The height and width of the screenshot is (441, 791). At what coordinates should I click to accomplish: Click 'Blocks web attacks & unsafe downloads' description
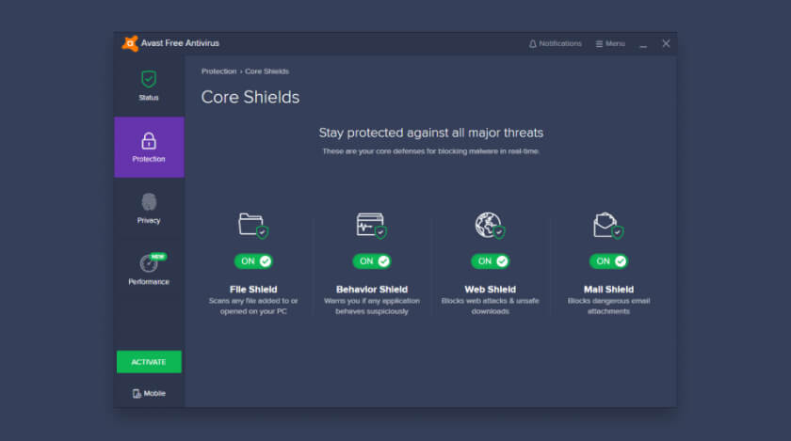[x=490, y=306]
